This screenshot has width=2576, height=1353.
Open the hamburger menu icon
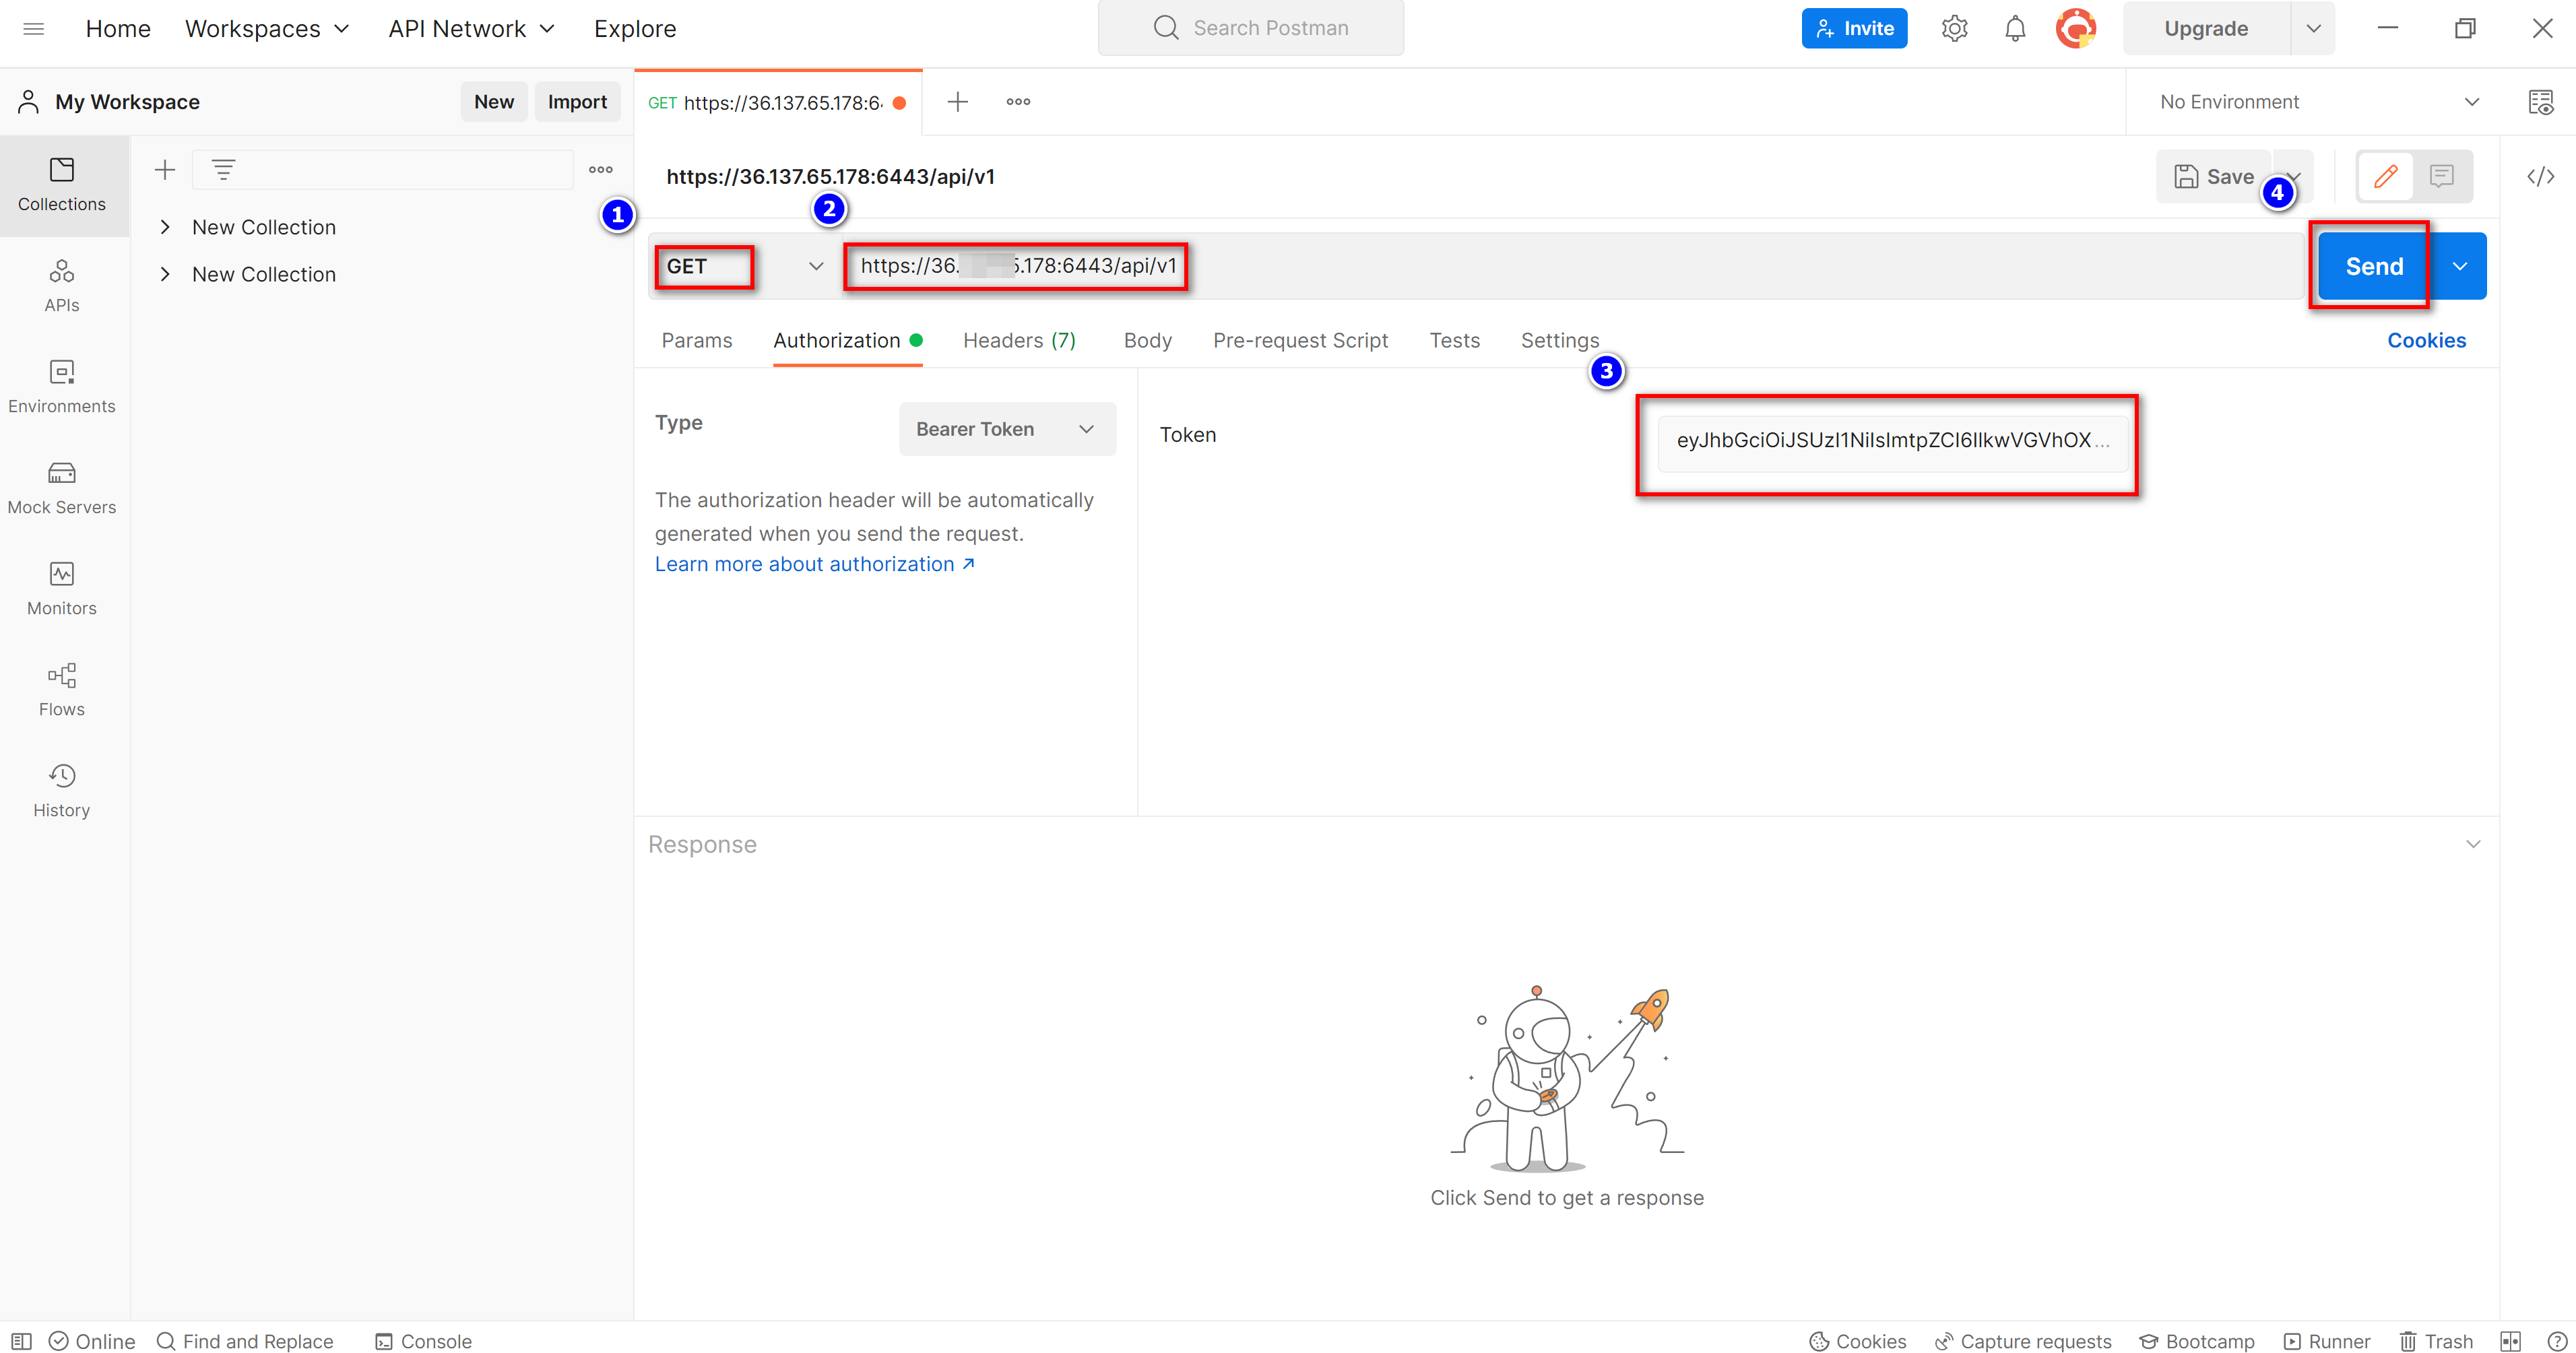pos(33,29)
